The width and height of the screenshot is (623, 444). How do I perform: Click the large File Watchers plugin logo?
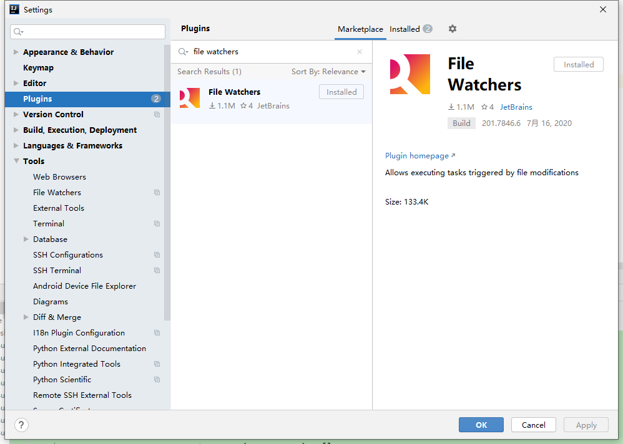click(x=410, y=74)
